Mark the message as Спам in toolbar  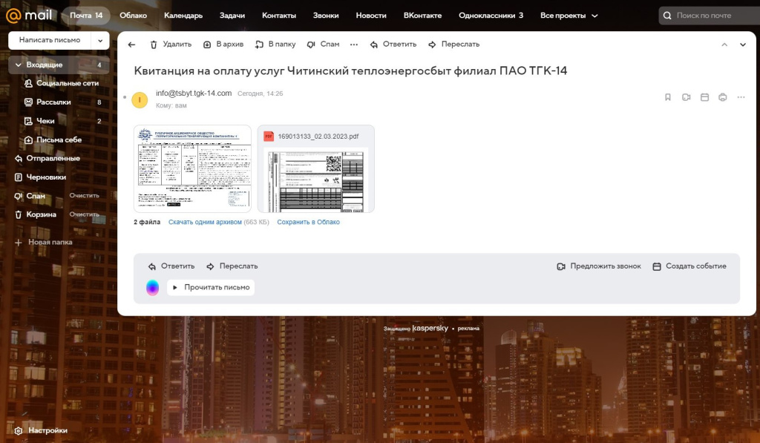(x=323, y=44)
